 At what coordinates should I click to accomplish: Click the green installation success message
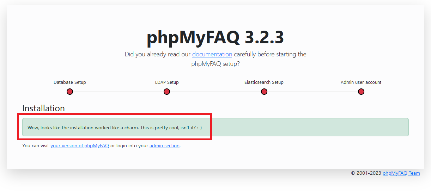(x=215, y=127)
